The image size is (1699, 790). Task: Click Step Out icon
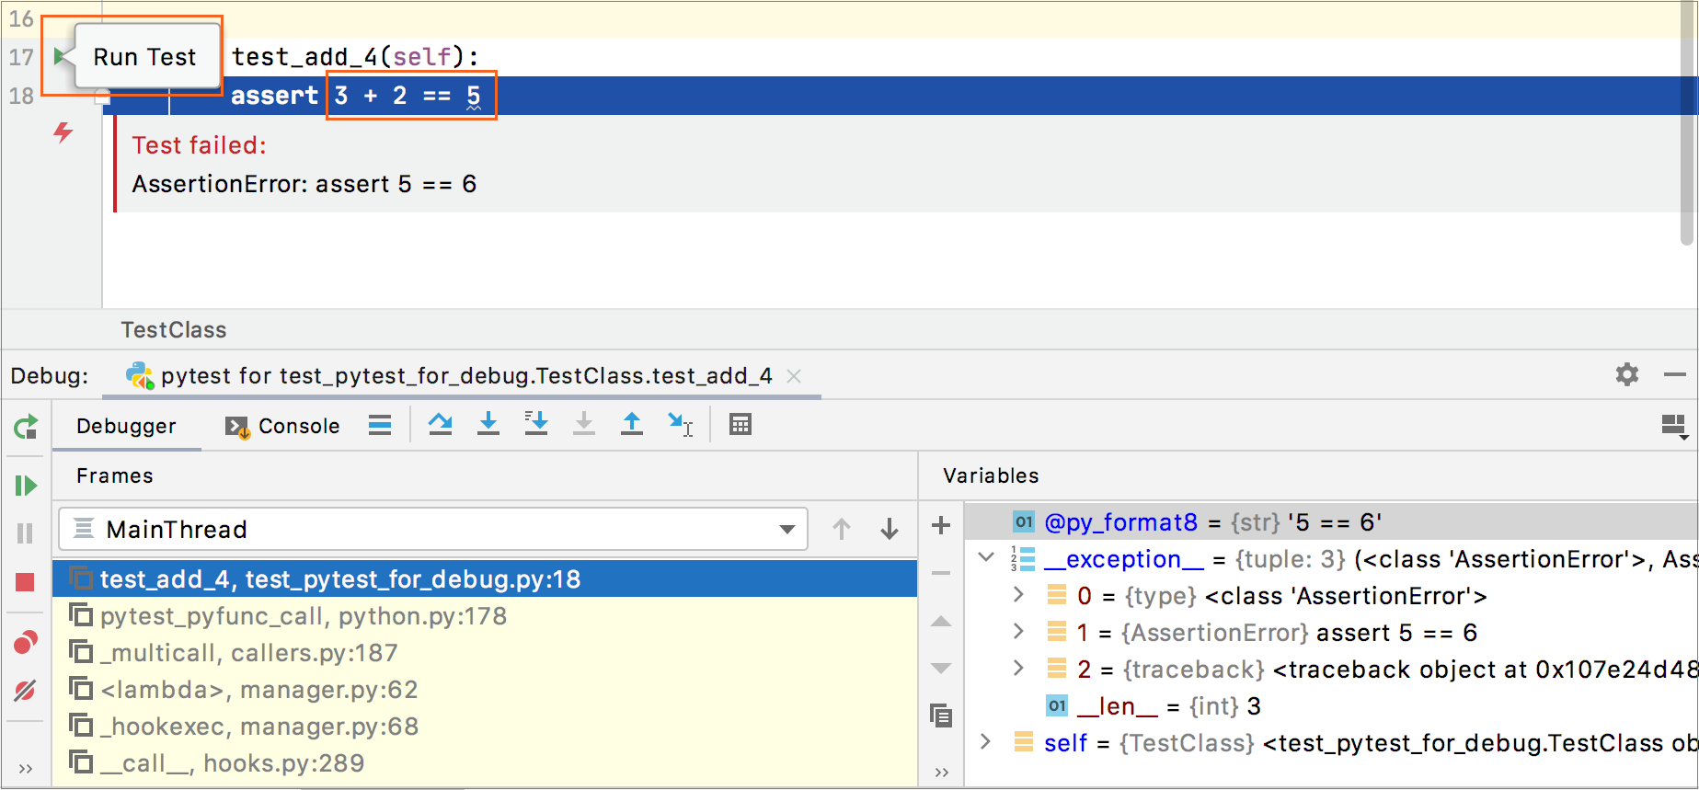coord(632,424)
